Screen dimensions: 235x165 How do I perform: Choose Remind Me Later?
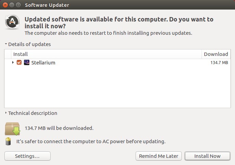[158, 156]
